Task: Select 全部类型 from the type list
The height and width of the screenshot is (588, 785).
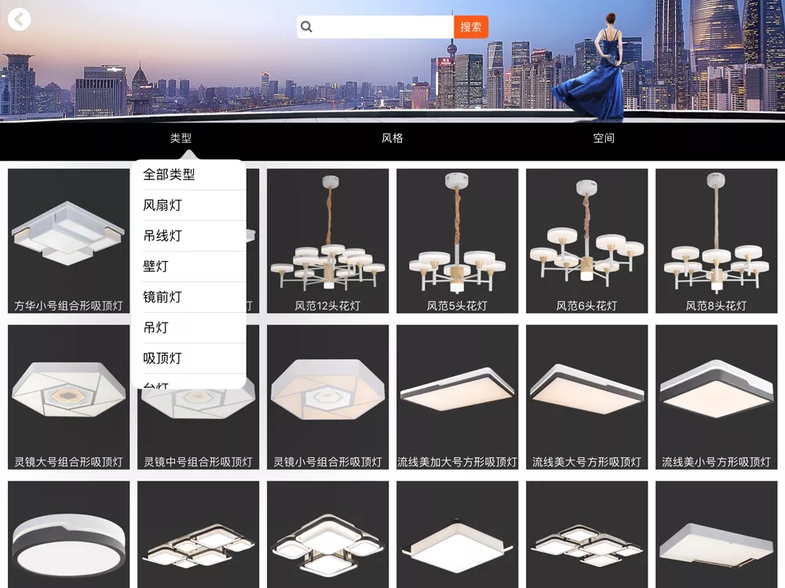Action: (169, 175)
